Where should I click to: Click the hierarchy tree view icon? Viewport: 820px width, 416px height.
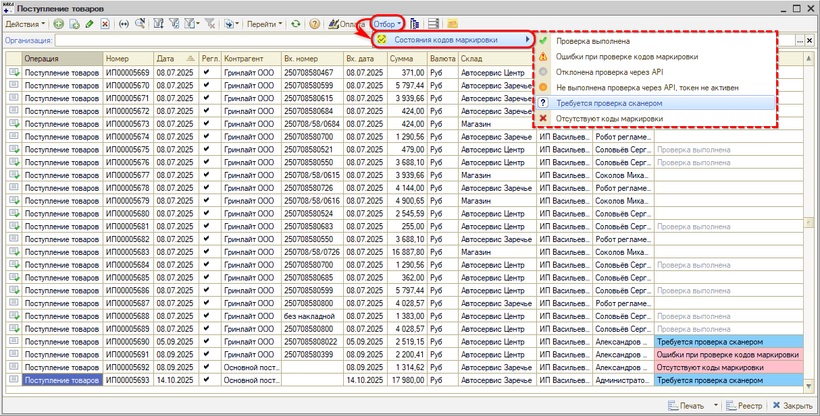tap(415, 24)
